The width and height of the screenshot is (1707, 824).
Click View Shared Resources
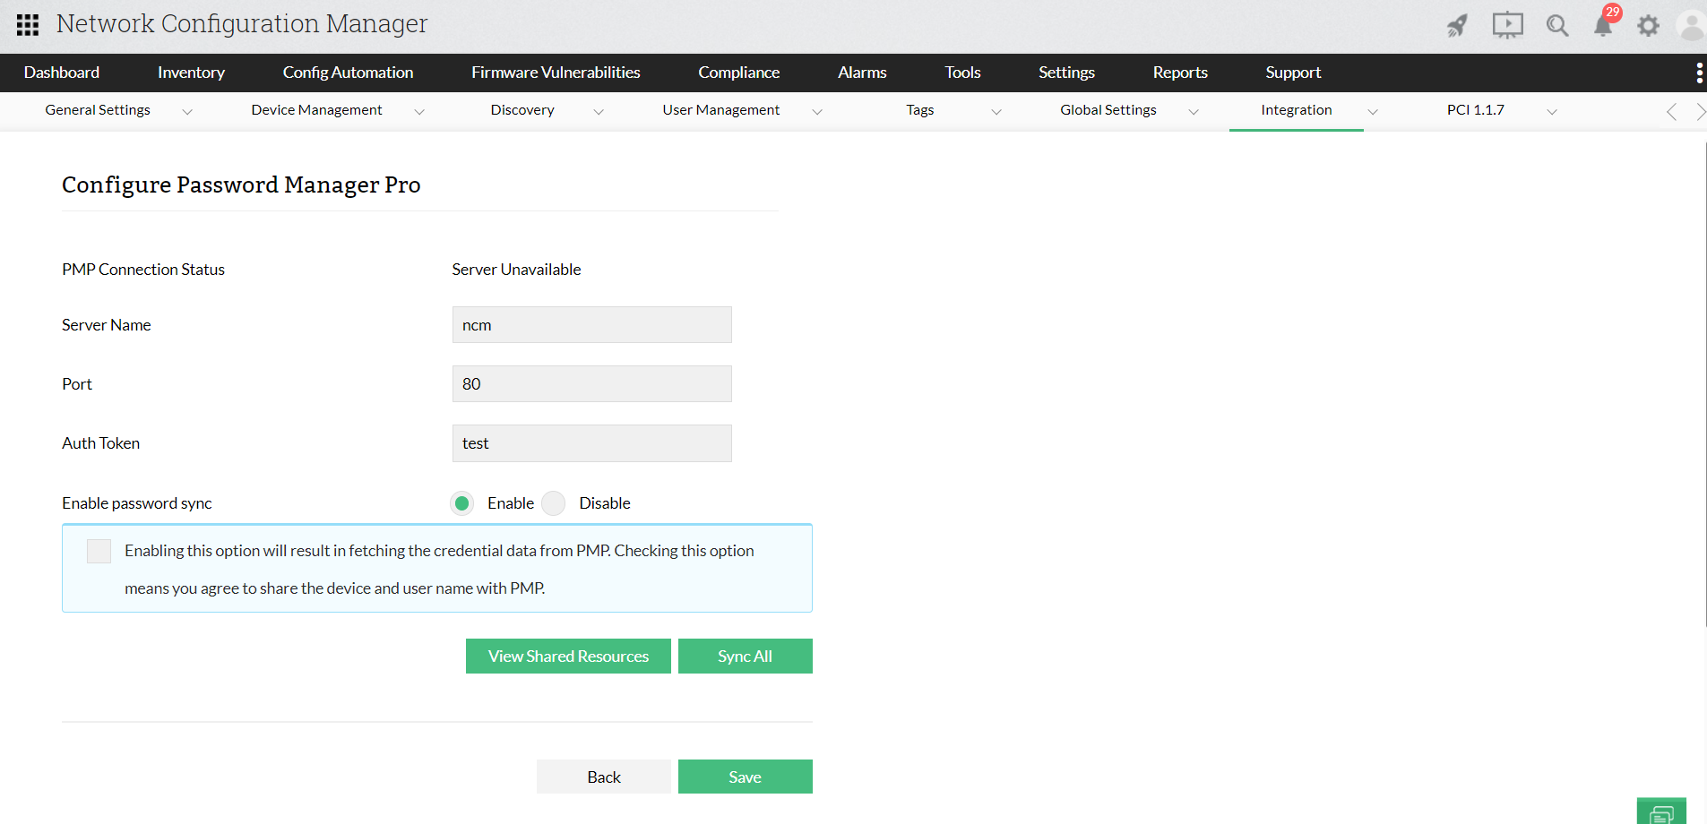point(568,656)
